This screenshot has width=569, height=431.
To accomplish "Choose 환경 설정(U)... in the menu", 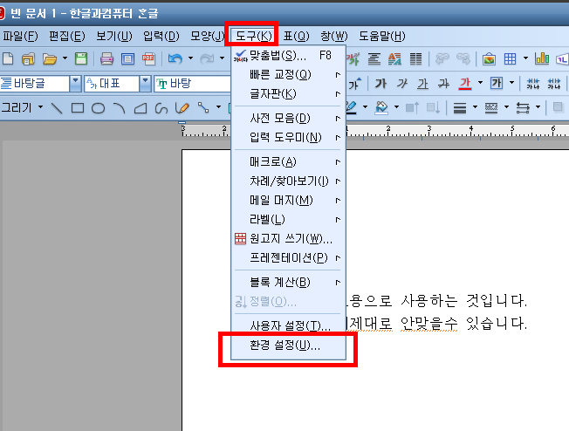I will click(288, 345).
